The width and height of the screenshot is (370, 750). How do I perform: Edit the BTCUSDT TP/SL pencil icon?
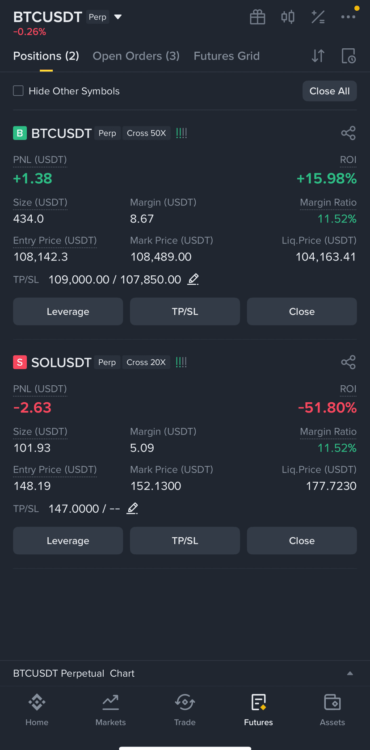(193, 279)
